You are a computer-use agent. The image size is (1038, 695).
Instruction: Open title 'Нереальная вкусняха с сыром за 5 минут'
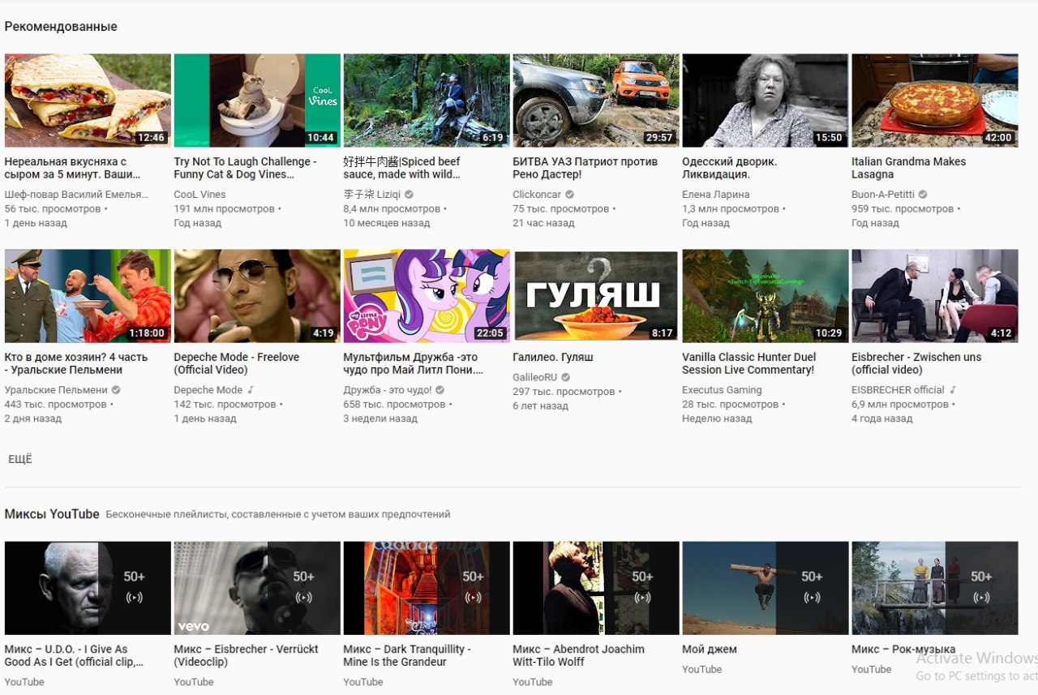[x=73, y=168]
